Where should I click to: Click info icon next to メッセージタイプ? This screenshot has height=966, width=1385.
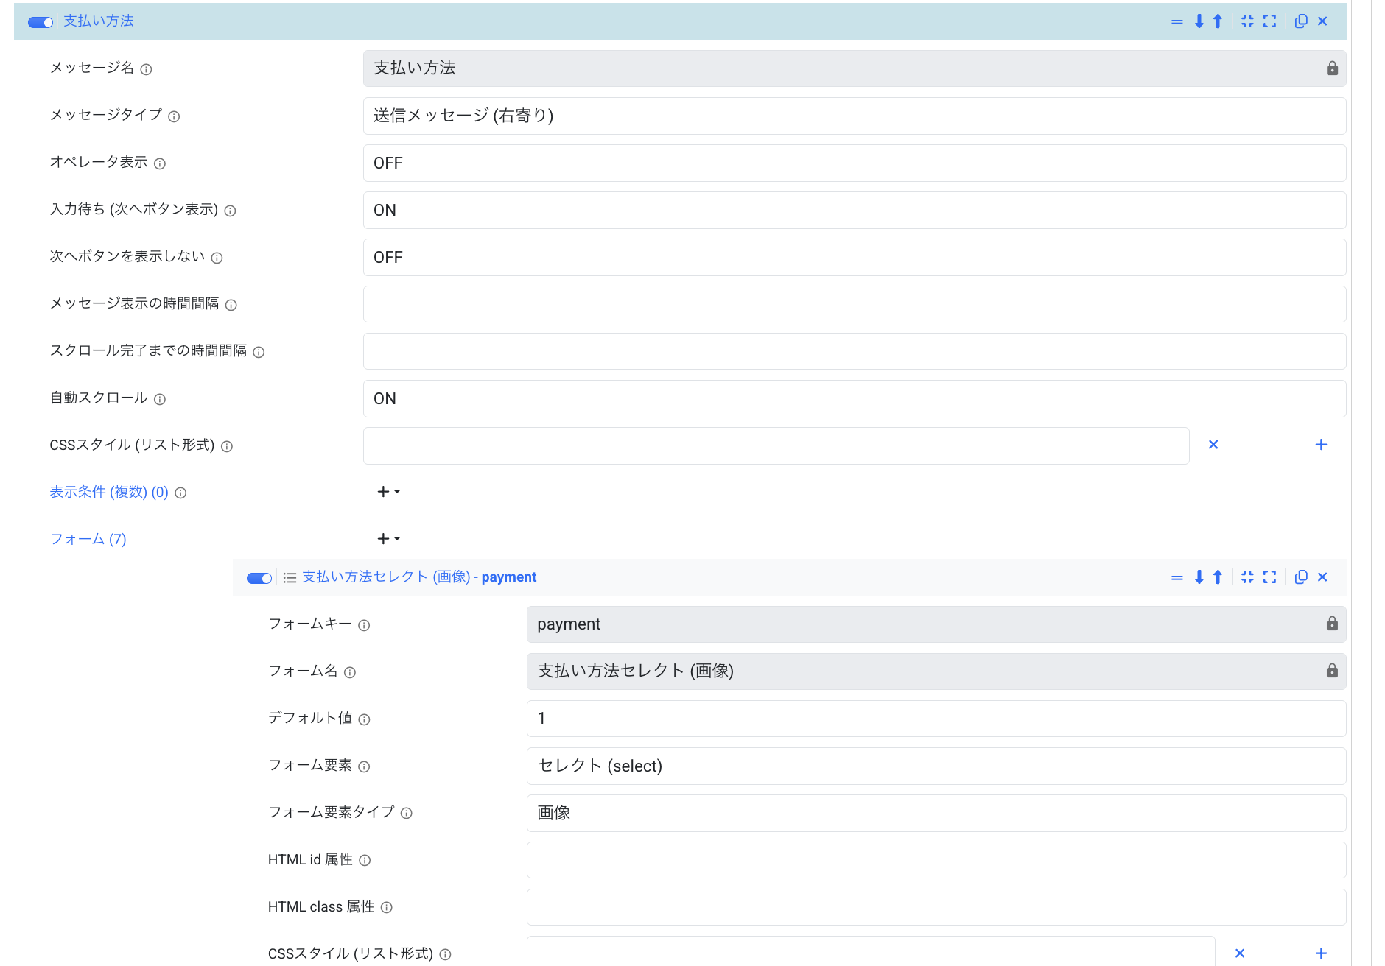coord(174,116)
